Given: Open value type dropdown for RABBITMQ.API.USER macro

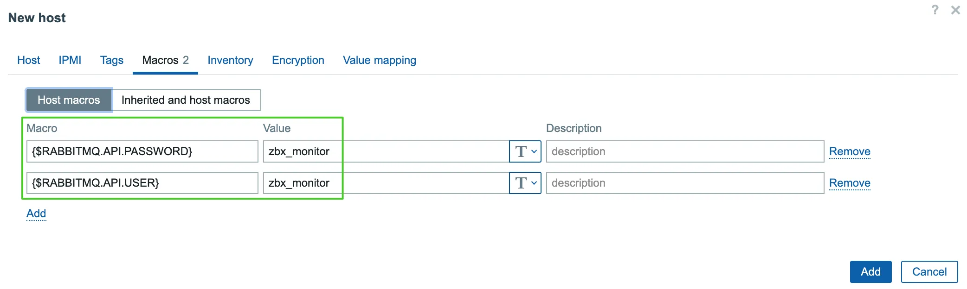Looking at the screenshot, I should (525, 183).
